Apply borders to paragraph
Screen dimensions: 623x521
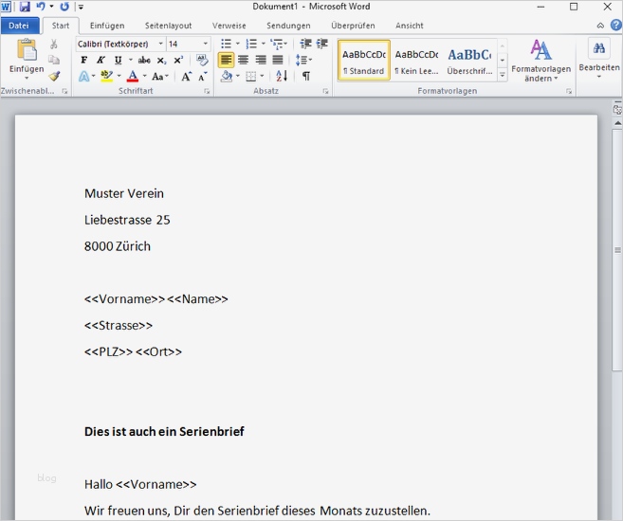tap(250, 76)
